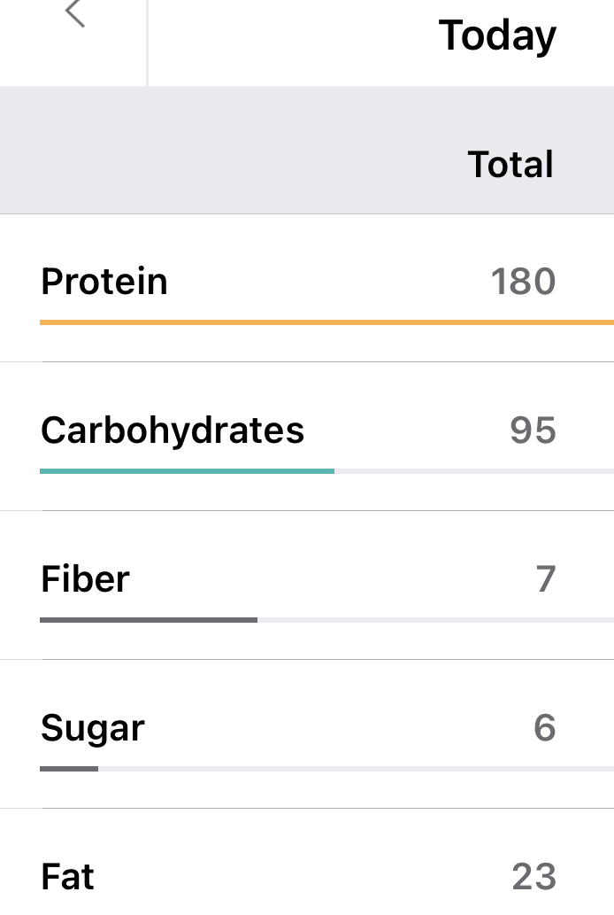Click the Sugar total value 6
The image size is (614, 915).
[x=545, y=728]
